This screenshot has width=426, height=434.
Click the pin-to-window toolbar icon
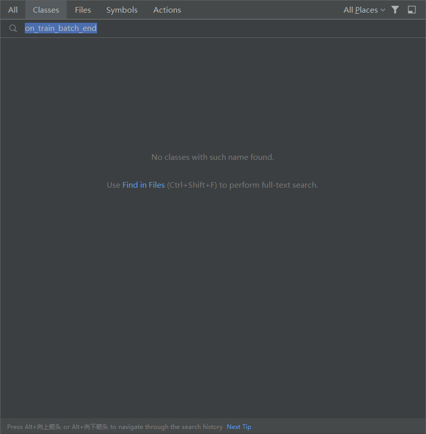tap(411, 10)
